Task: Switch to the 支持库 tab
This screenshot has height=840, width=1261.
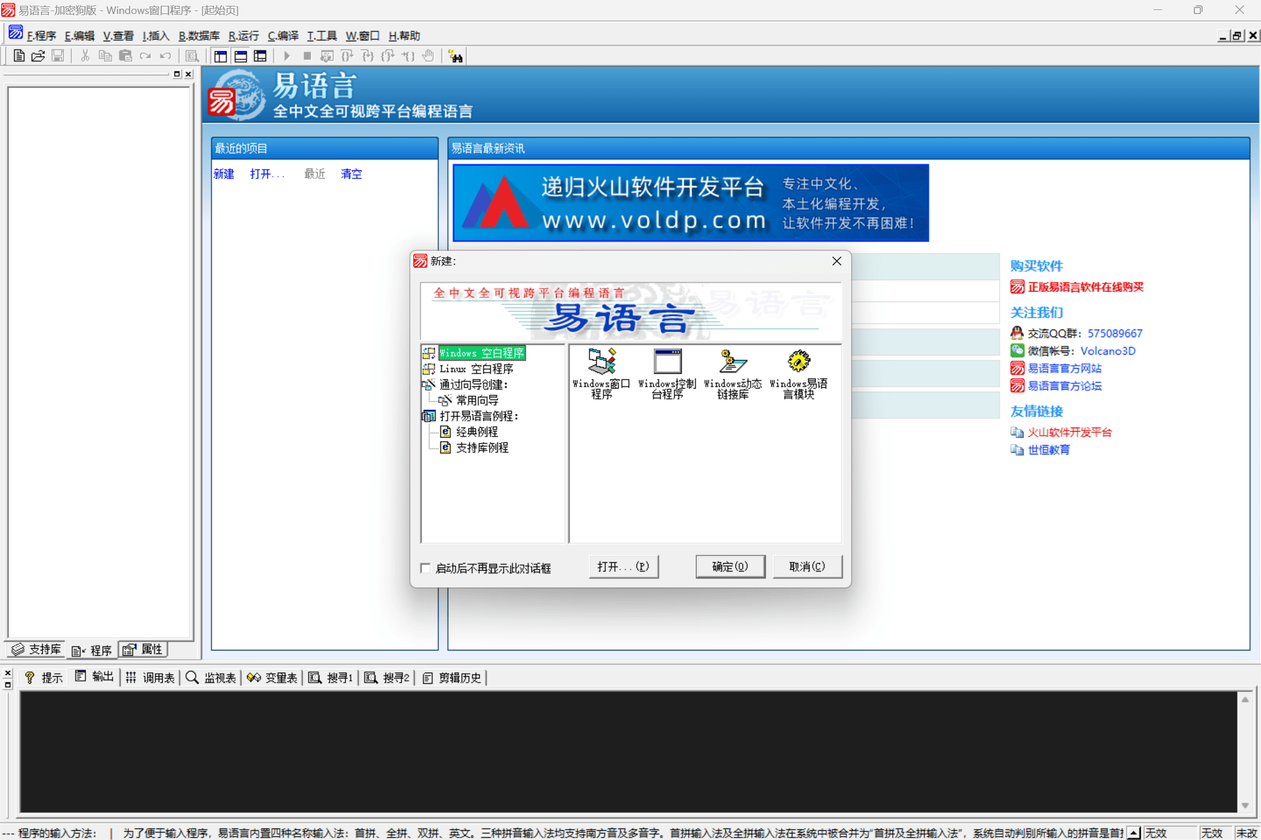Action: pos(36,649)
